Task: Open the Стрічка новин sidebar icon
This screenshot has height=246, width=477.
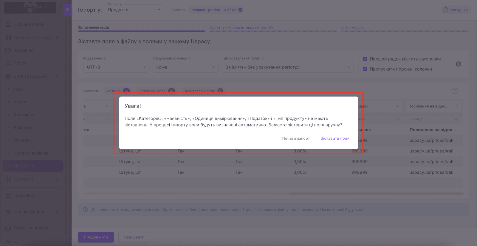Action: pos(9,24)
